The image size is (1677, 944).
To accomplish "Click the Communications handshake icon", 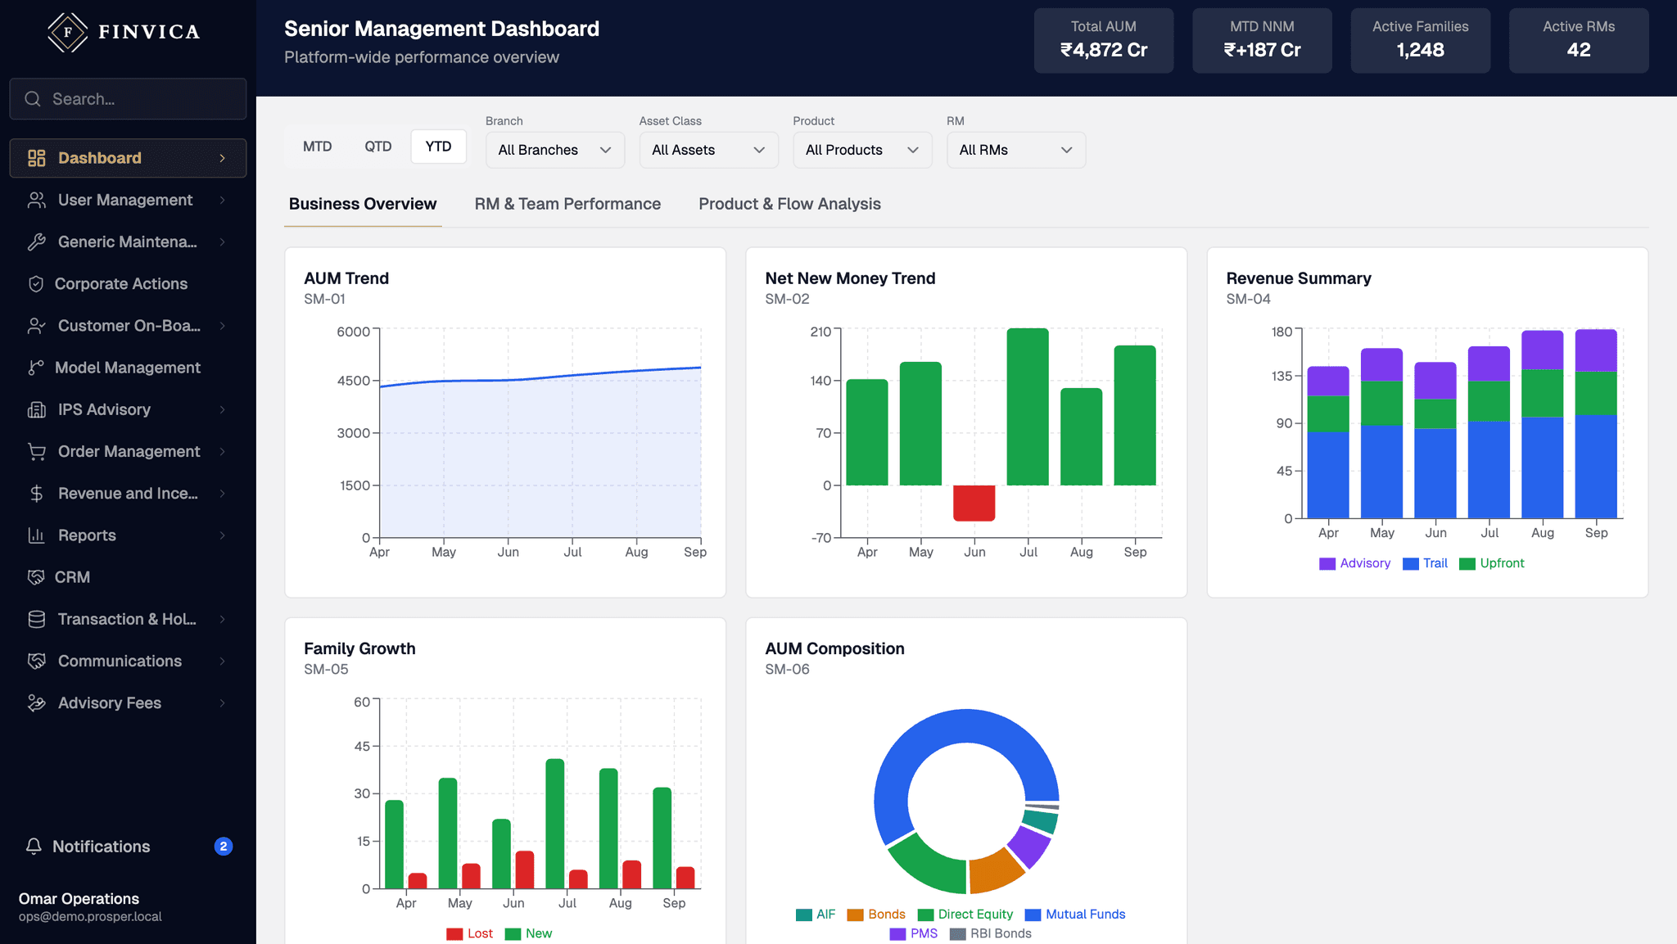I will tap(37, 661).
